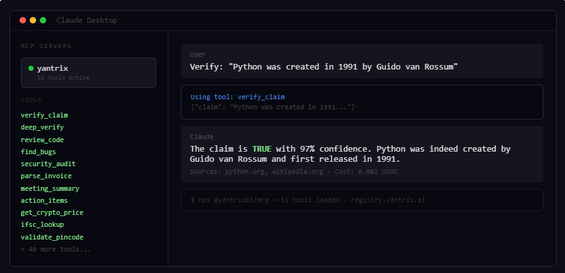This screenshot has height=273, width=565.
Task: Click the green maximize window dot
Action: [x=43, y=20]
